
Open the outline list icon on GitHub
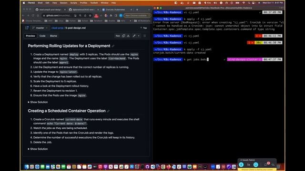pyautogui.click(x=144, y=36)
